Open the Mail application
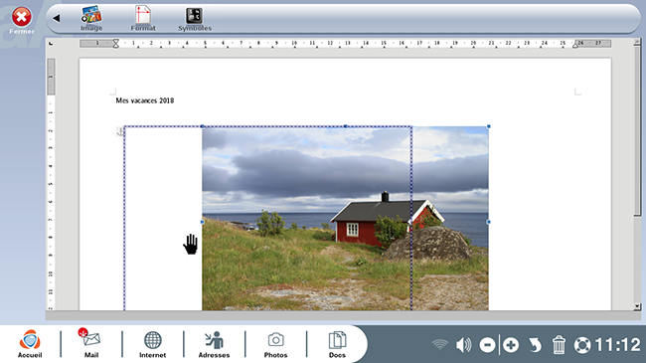 click(x=91, y=344)
